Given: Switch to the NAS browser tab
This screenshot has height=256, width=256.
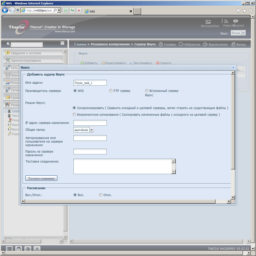Looking at the screenshot, I should click(x=108, y=11).
